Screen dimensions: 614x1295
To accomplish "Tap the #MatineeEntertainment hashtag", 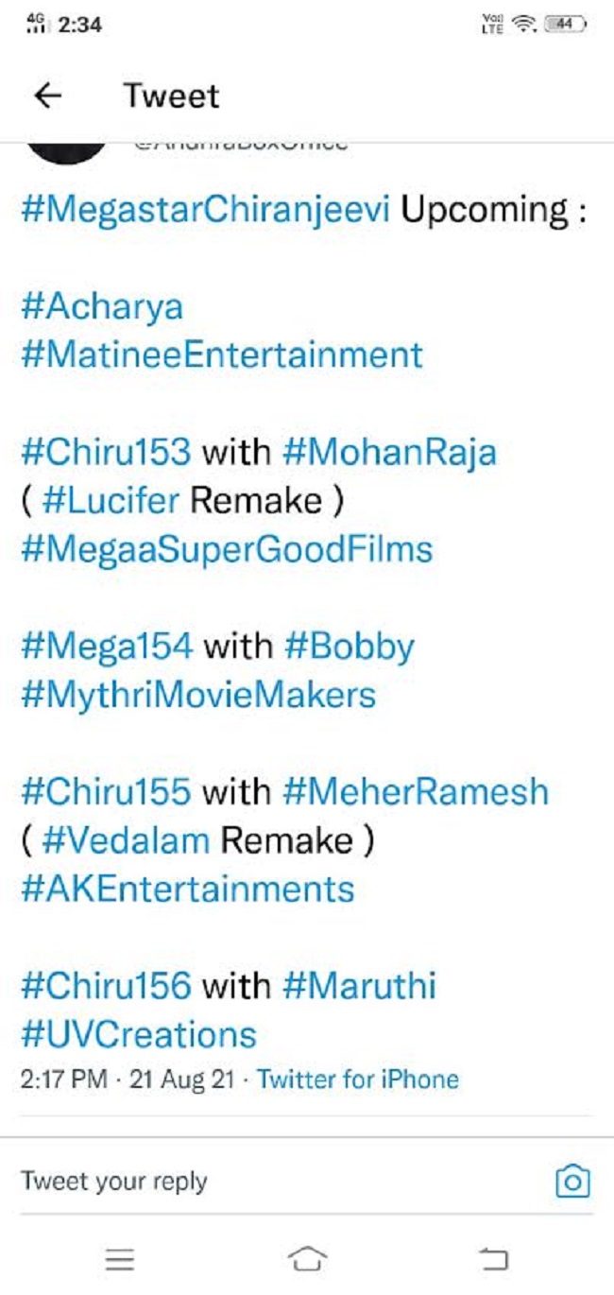I will click(221, 355).
